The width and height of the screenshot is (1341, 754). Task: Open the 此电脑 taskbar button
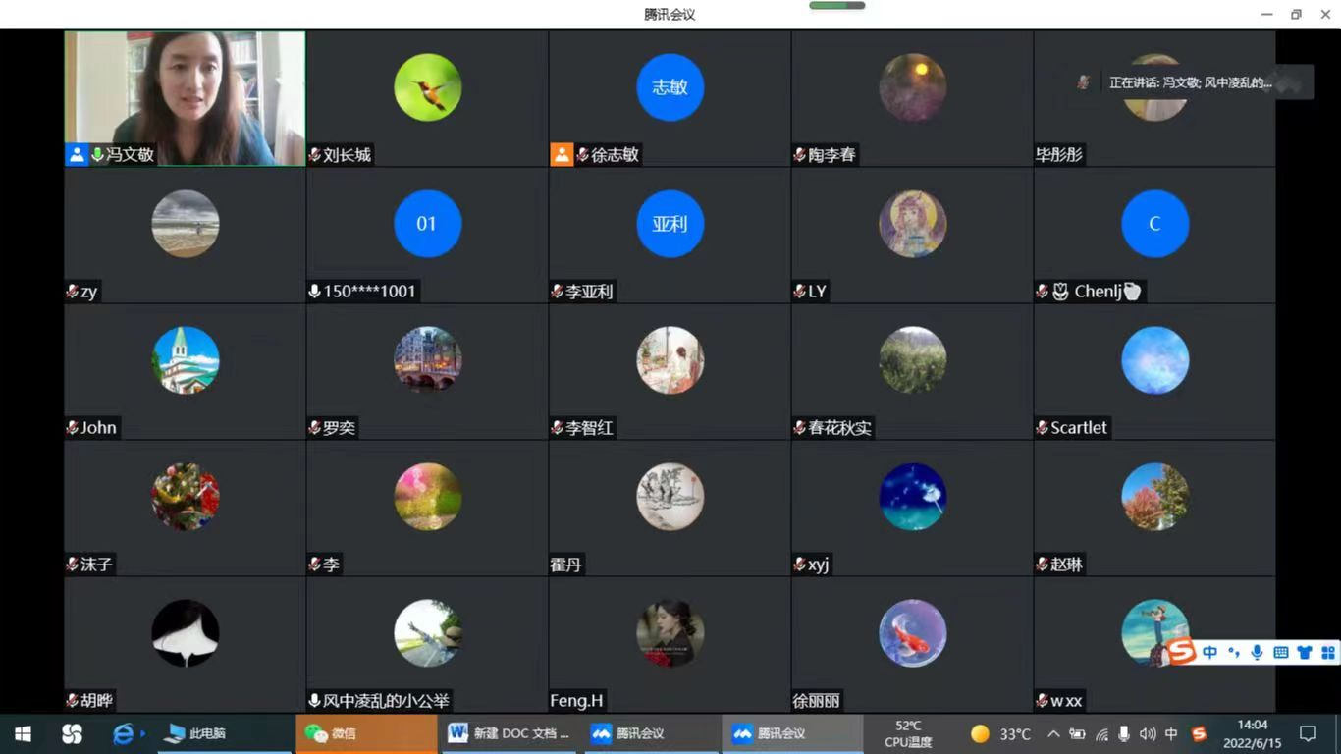(x=195, y=733)
